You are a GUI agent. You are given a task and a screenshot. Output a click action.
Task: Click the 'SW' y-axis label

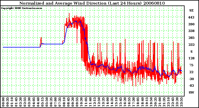pyautogui.click(x=192, y=92)
